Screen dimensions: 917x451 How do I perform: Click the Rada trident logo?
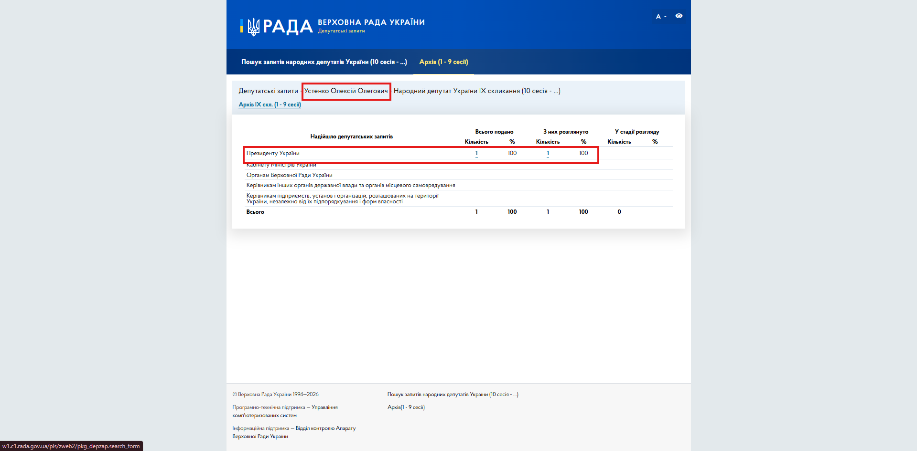pyautogui.click(x=253, y=27)
